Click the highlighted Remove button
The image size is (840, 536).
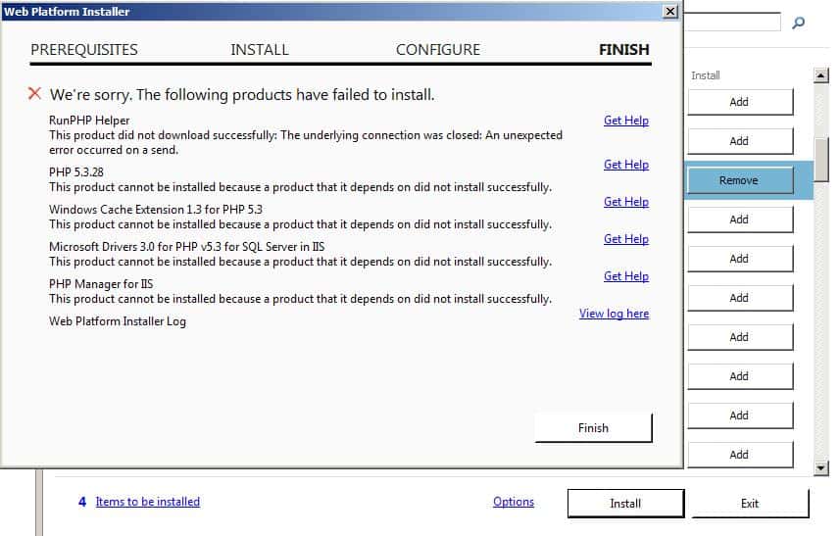pyautogui.click(x=740, y=180)
